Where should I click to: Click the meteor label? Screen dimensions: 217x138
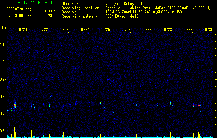[x=49, y=11]
